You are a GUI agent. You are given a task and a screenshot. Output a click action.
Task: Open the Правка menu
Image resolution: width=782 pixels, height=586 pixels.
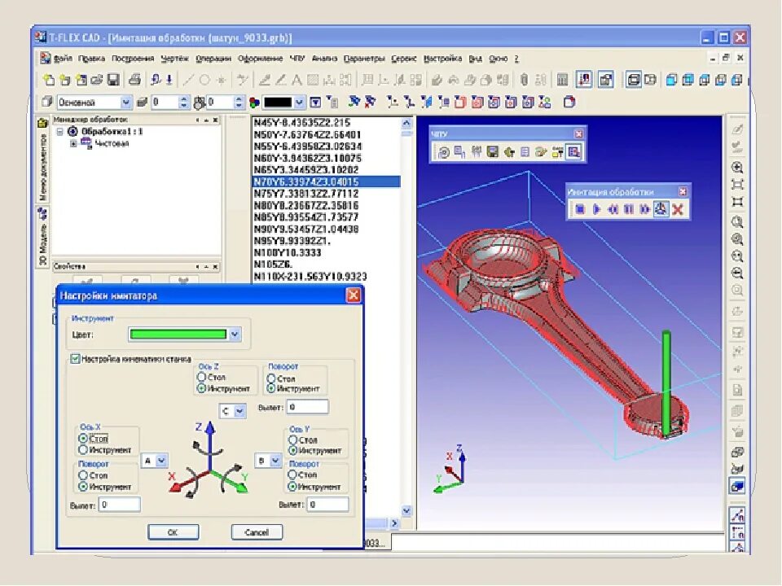click(92, 59)
